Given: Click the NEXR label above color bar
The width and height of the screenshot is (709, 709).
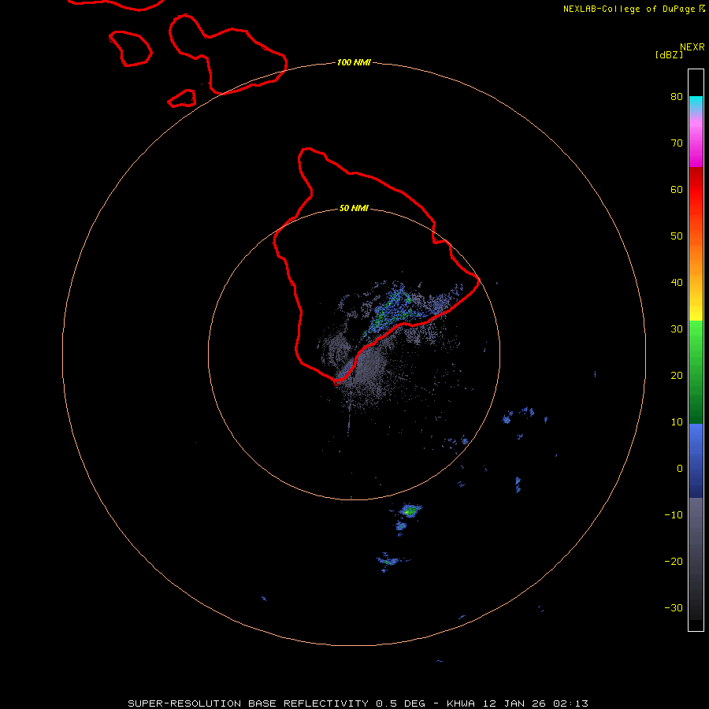Looking at the screenshot, I should point(692,47).
